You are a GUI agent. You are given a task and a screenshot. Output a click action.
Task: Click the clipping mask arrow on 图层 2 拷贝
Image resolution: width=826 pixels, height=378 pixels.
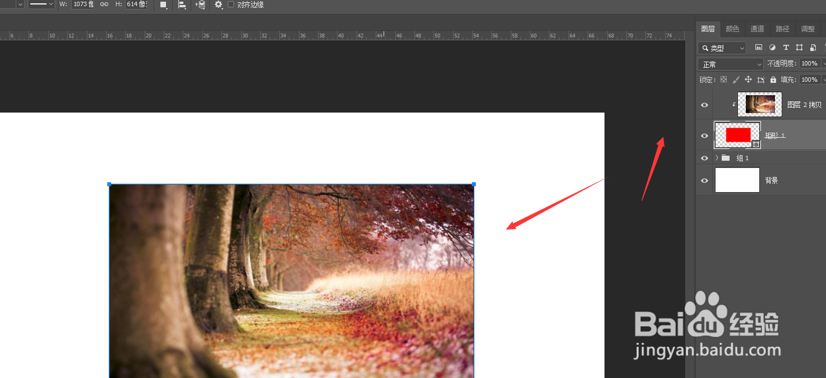734,105
